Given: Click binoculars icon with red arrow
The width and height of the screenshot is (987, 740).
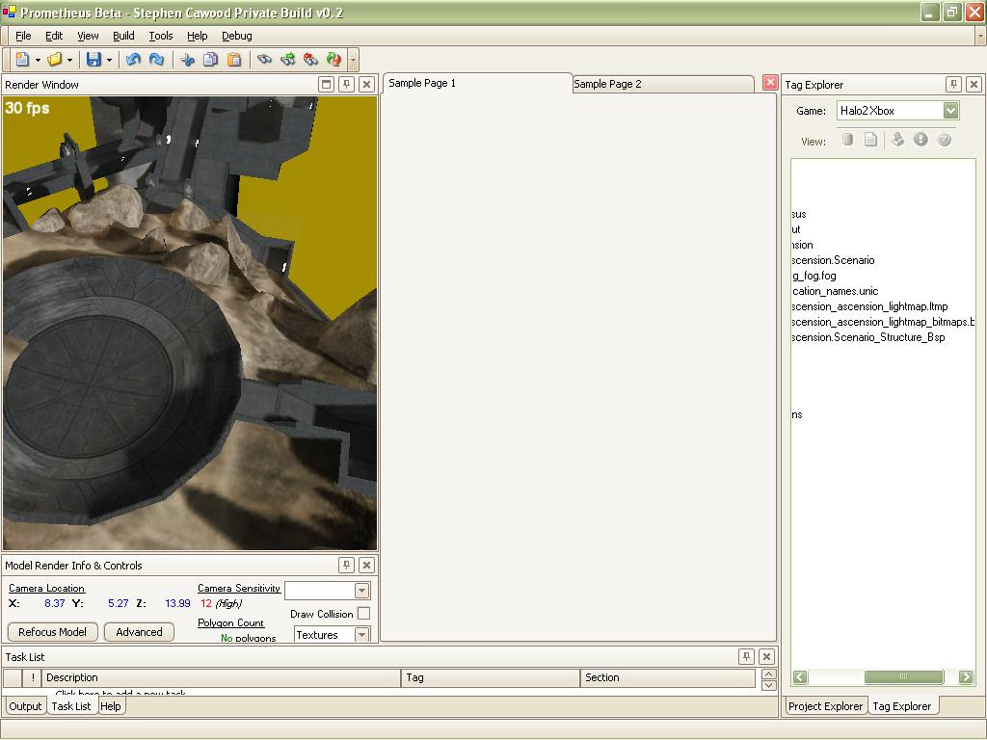Looking at the screenshot, I should click(310, 59).
